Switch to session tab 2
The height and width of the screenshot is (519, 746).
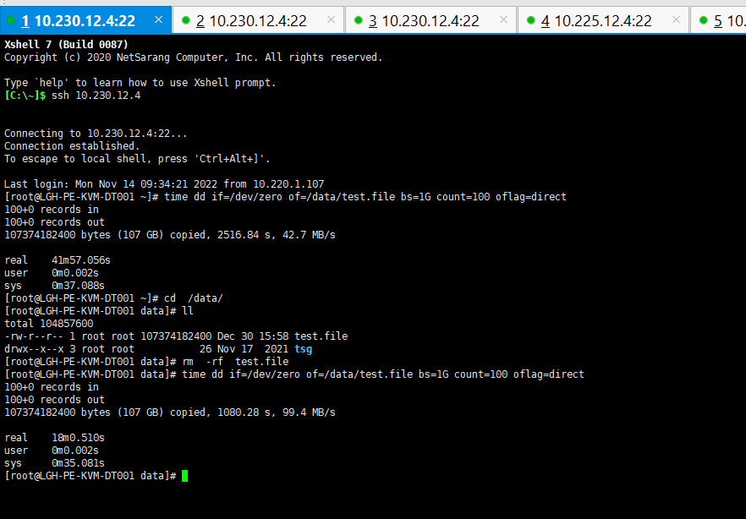251,21
